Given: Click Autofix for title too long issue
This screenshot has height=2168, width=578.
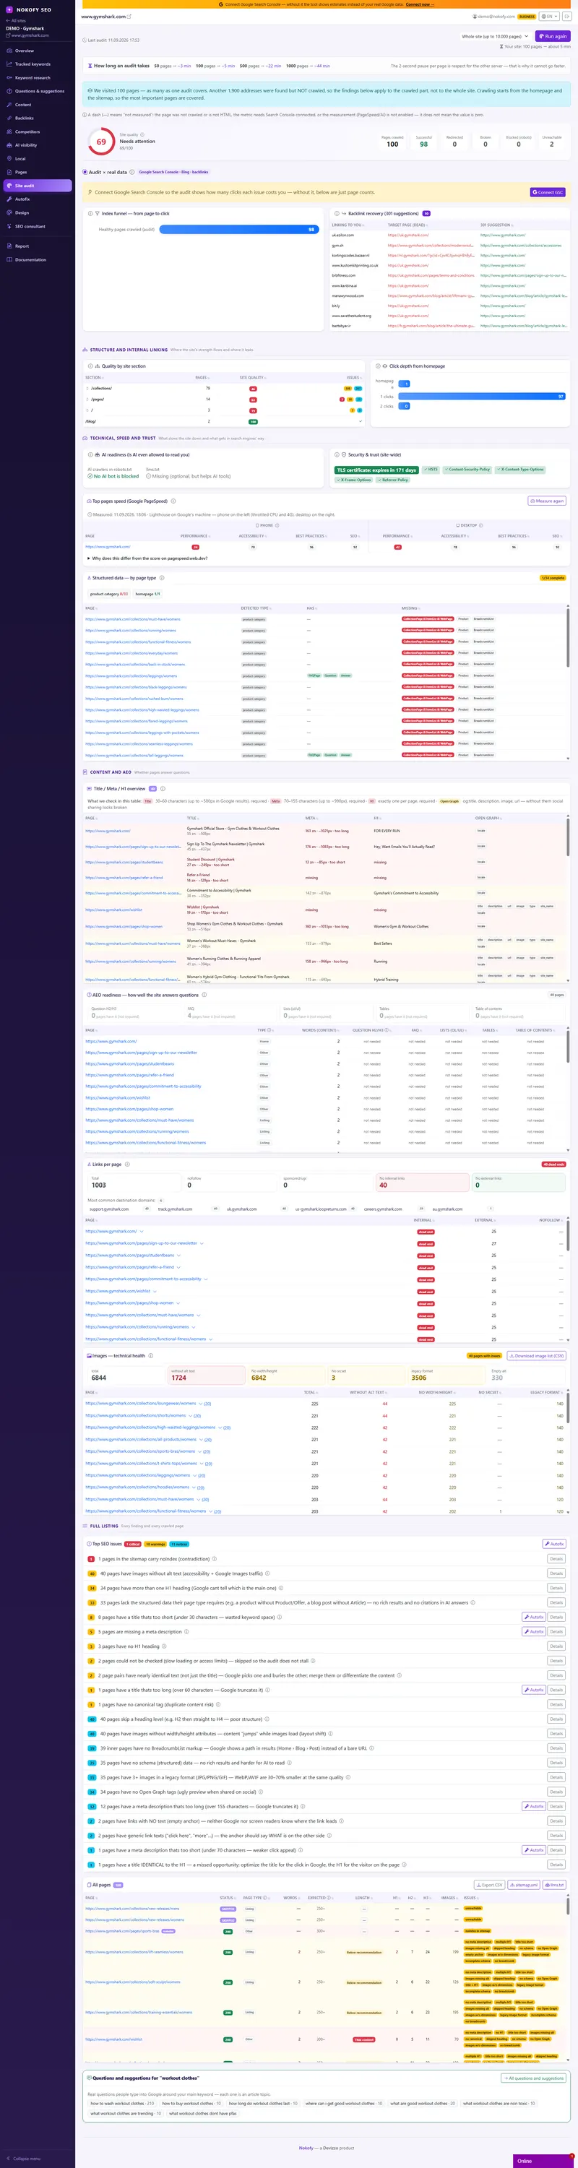Looking at the screenshot, I should [533, 1690].
